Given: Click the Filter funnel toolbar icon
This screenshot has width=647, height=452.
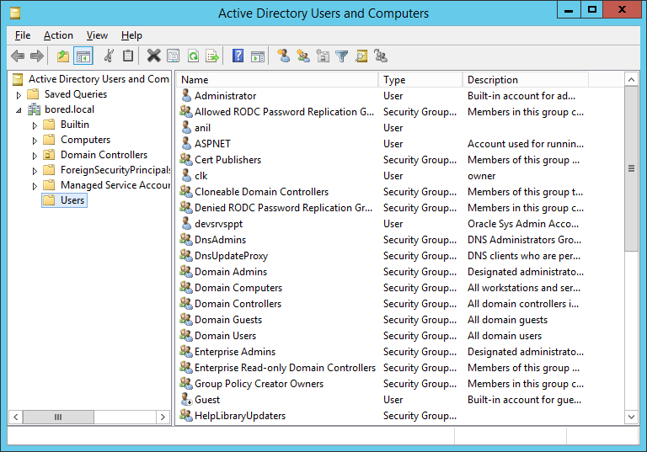Looking at the screenshot, I should click(342, 56).
